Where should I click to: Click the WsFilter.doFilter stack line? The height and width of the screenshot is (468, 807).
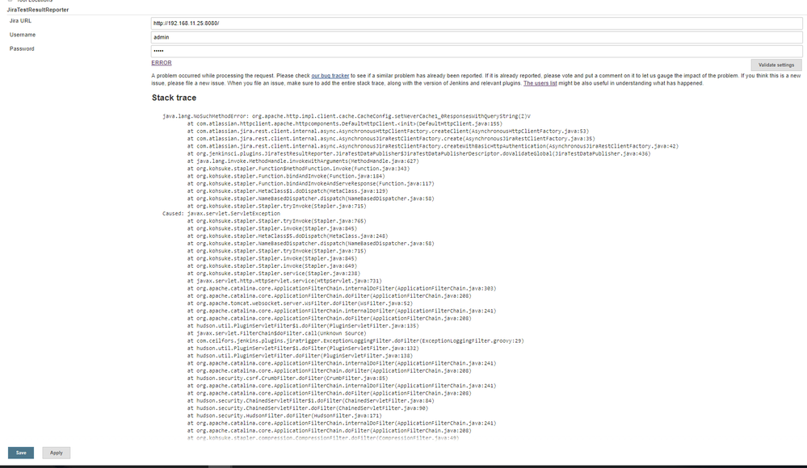click(300, 303)
